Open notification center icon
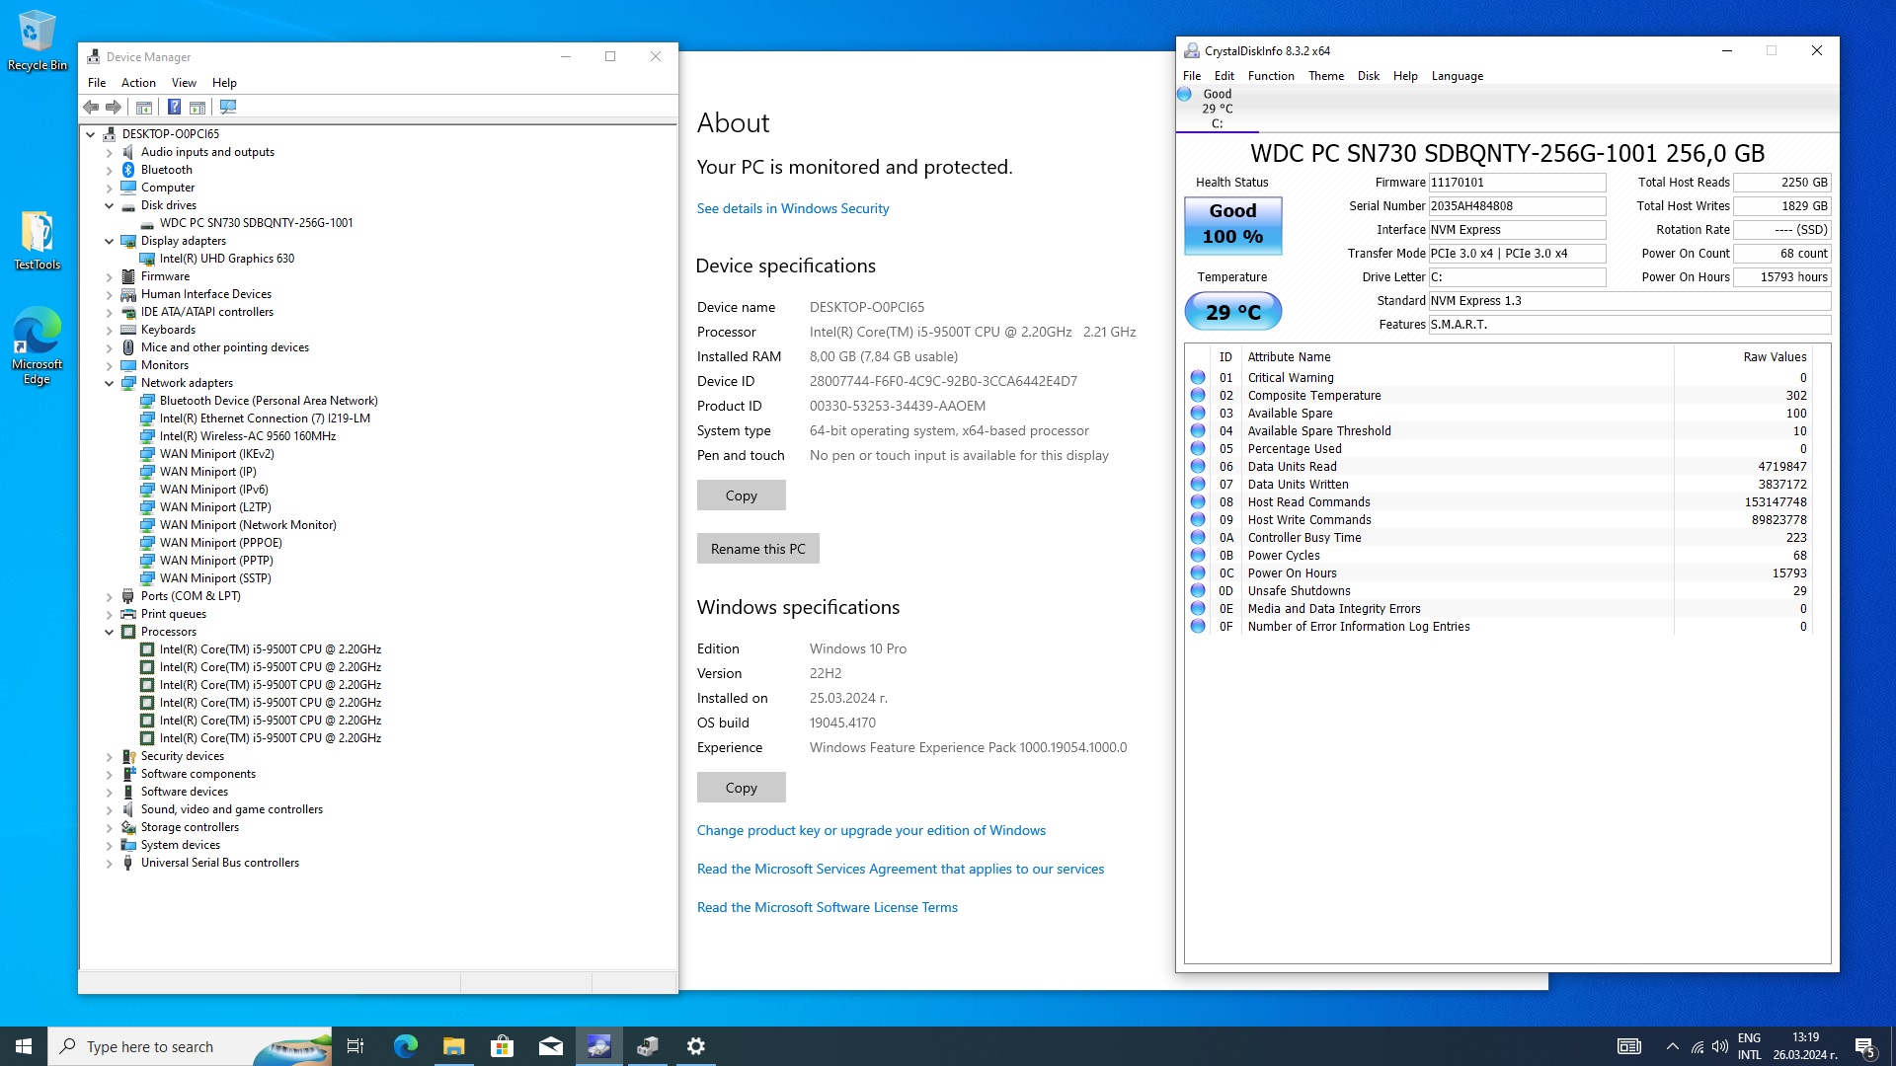This screenshot has height=1066, width=1896. click(x=1865, y=1046)
